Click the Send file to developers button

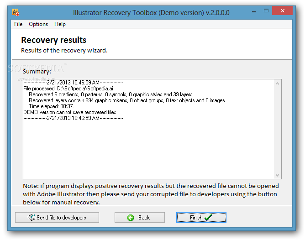coord(57,218)
